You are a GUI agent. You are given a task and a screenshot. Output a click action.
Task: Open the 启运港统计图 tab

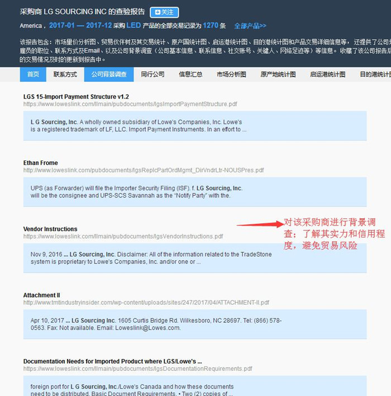coord(327,74)
